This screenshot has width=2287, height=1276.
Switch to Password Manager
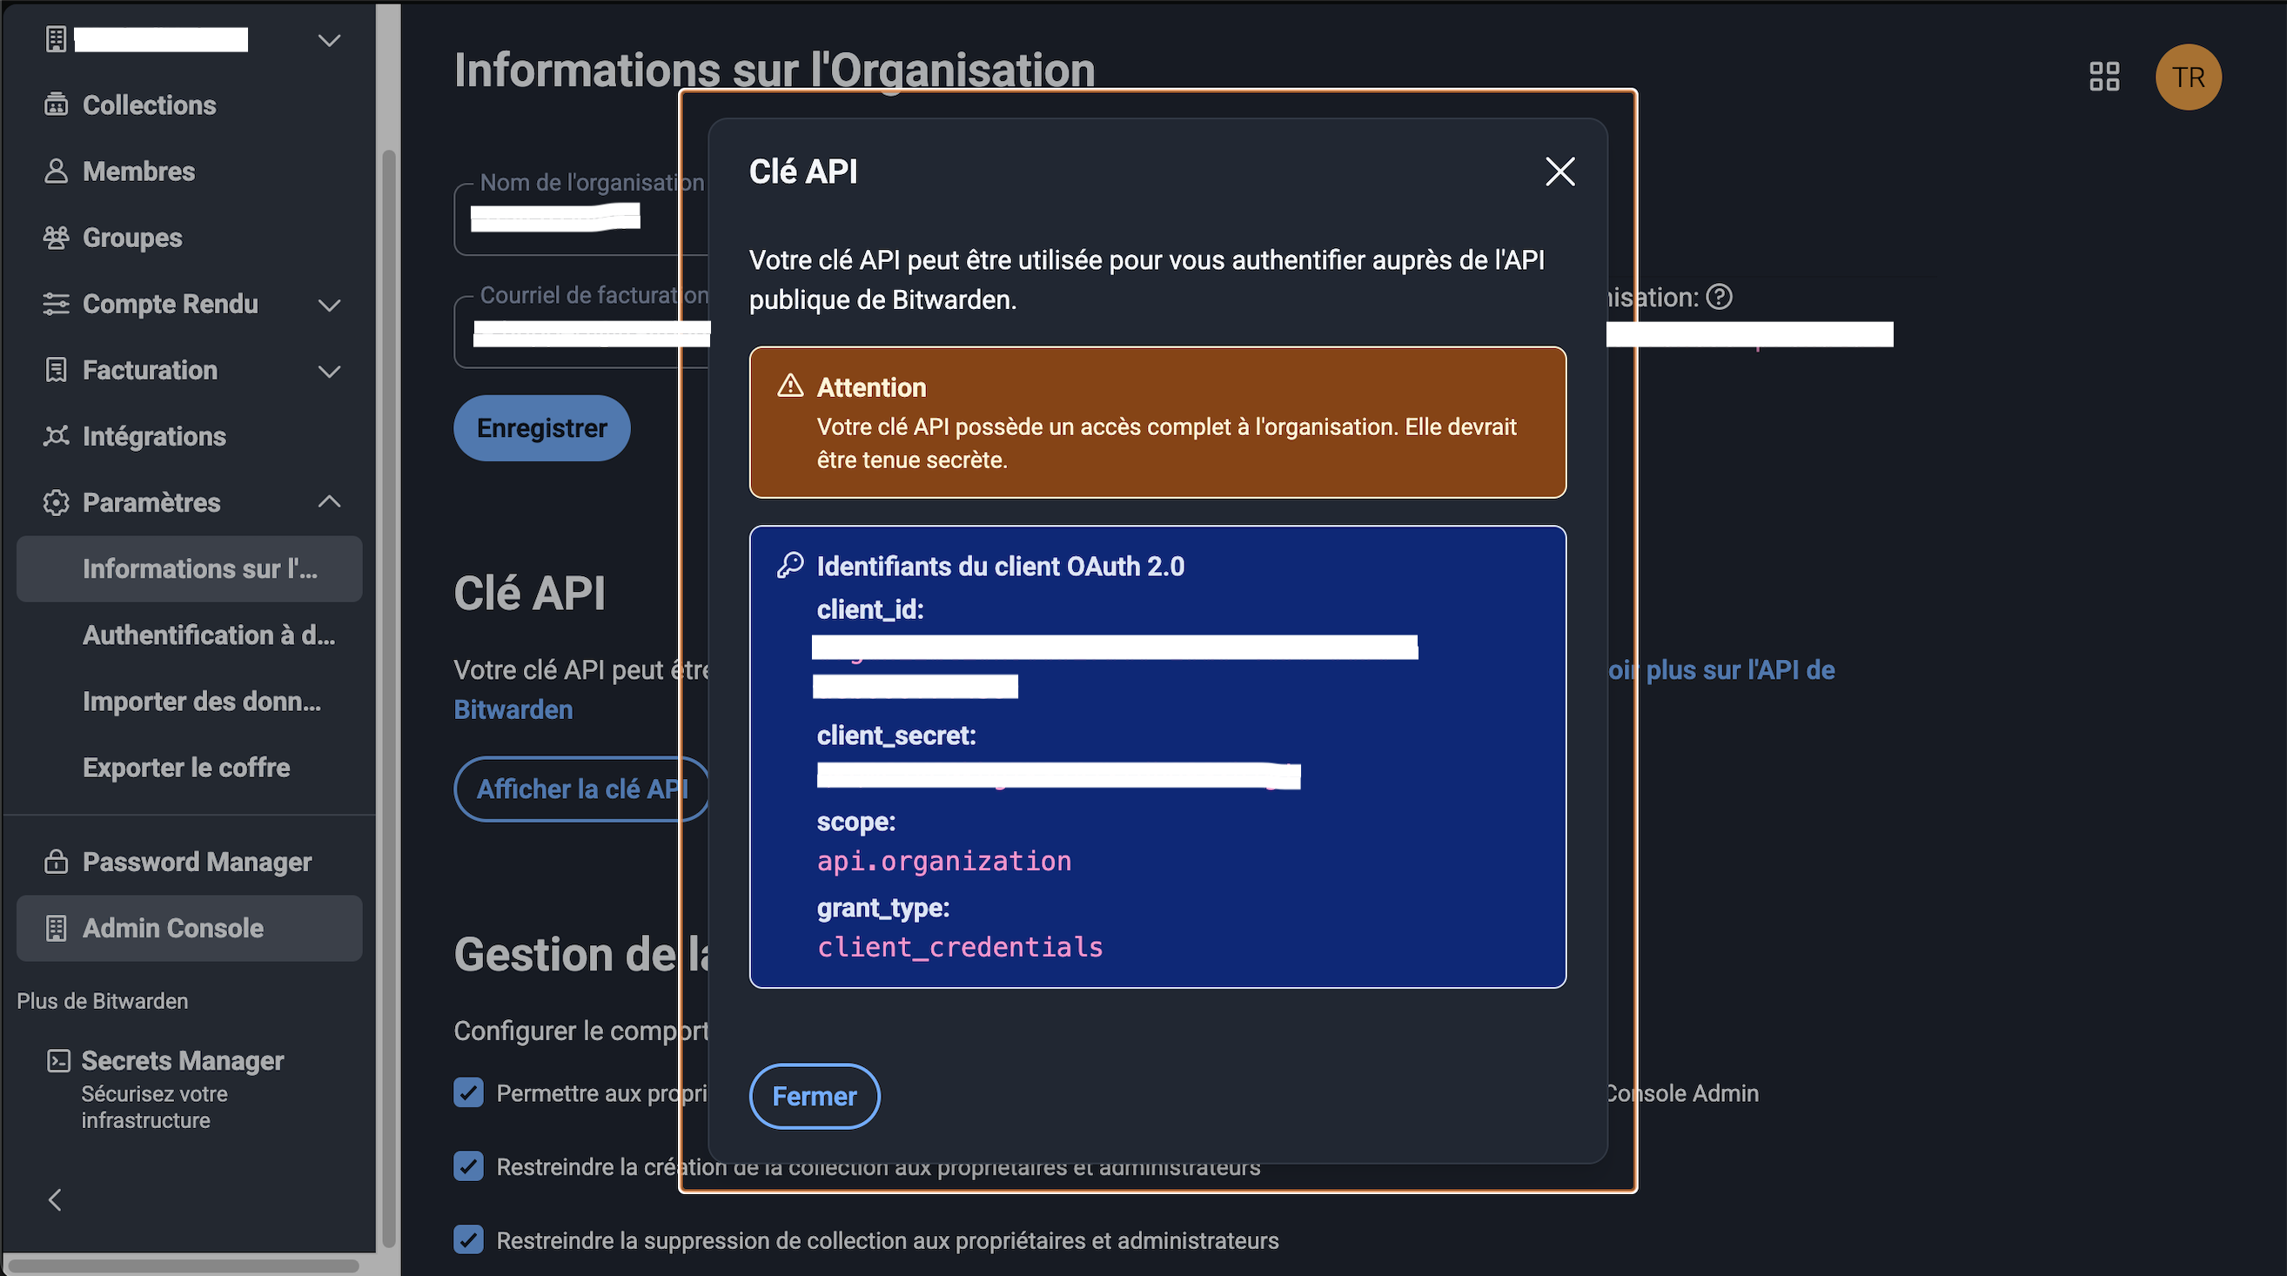(197, 862)
